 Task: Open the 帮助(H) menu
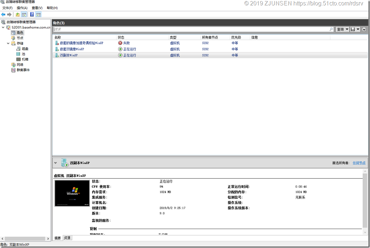tap(52, 8)
